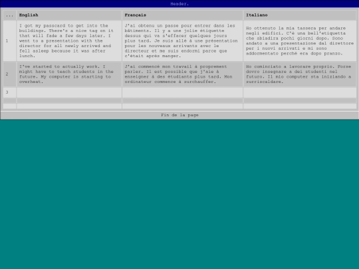Click Italian text 'Ho cominciato a lavorare proprio'

(x=291, y=66)
